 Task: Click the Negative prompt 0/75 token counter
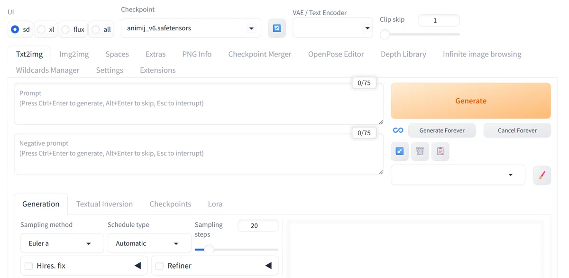pyautogui.click(x=364, y=133)
